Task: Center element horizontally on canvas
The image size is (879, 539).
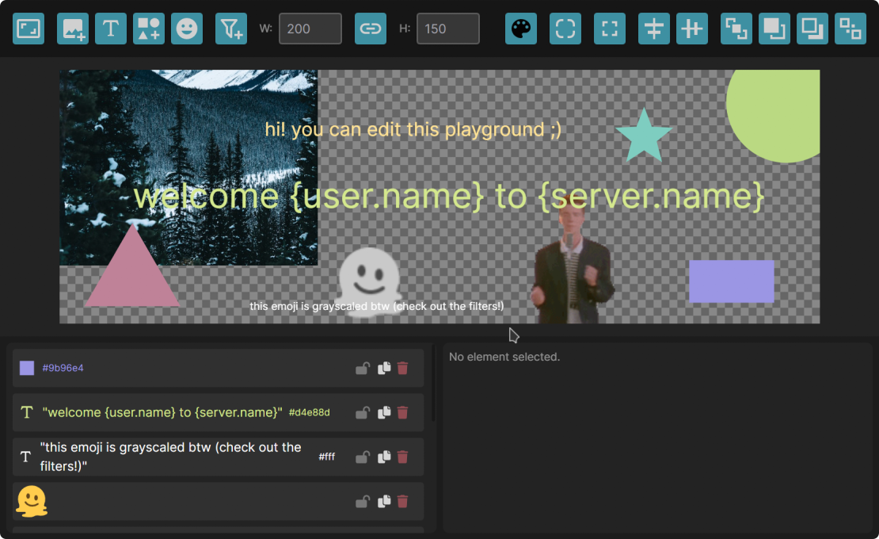Action: point(691,29)
